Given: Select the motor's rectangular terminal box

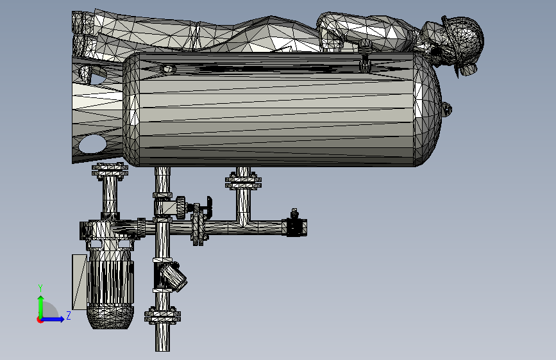Looking at the screenshot, I should pyautogui.click(x=80, y=282).
